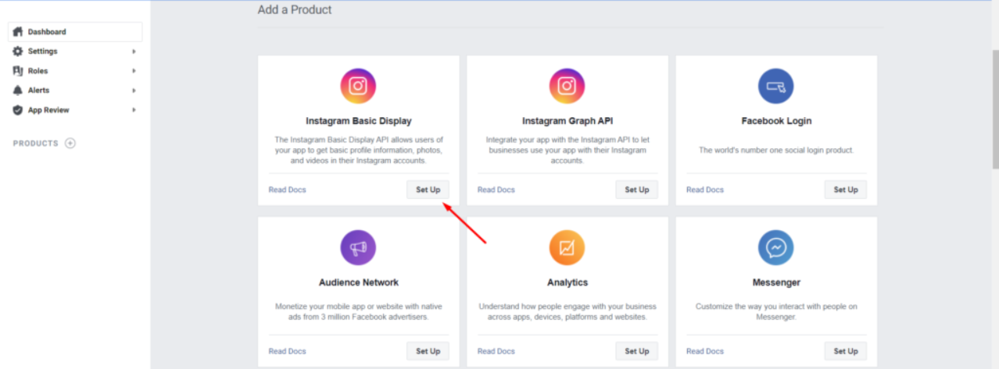Click the Analytics orange chart icon
This screenshot has height=369, width=999.
point(567,248)
